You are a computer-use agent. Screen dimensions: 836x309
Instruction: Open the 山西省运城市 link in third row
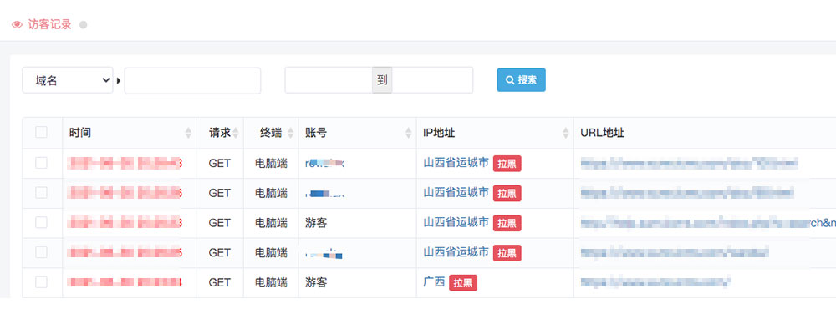point(456,223)
